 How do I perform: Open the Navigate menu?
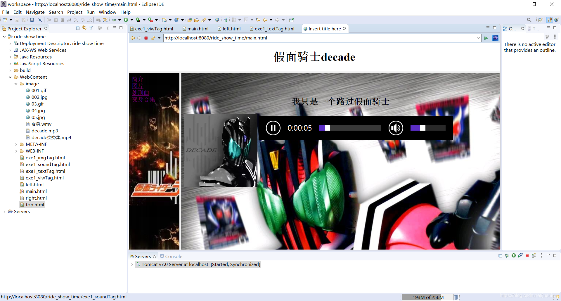(x=35, y=12)
